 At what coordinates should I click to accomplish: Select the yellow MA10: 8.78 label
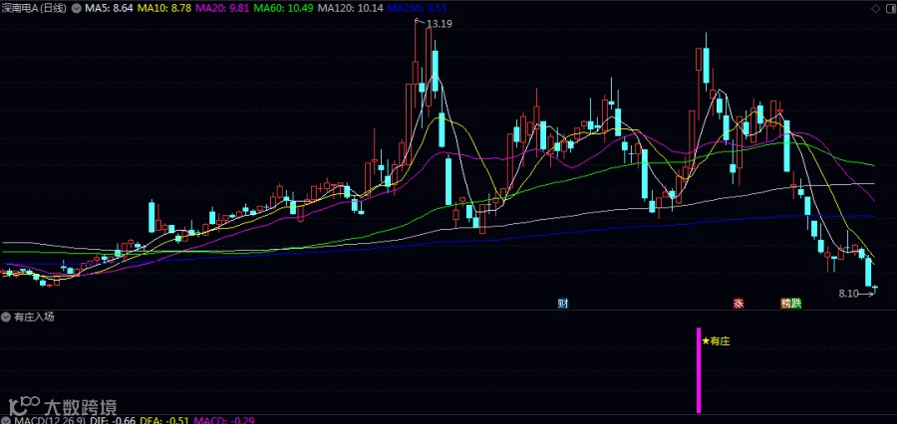point(164,9)
